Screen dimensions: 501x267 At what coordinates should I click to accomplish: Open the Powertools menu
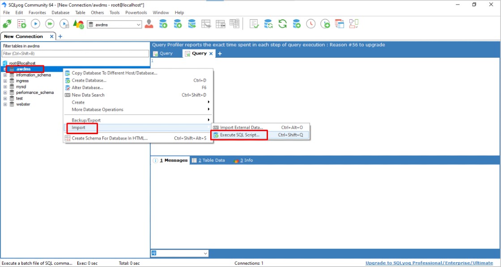136,13
